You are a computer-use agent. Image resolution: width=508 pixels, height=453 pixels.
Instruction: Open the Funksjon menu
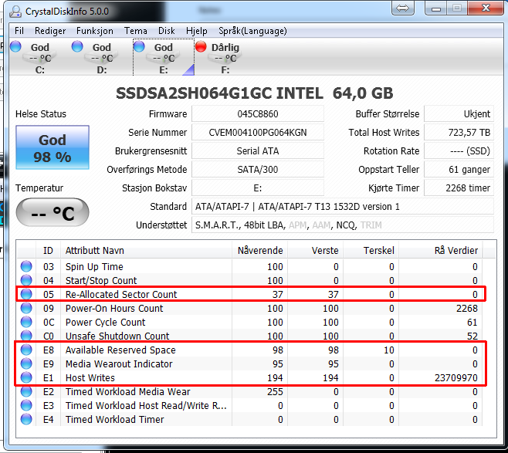point(95,31)
